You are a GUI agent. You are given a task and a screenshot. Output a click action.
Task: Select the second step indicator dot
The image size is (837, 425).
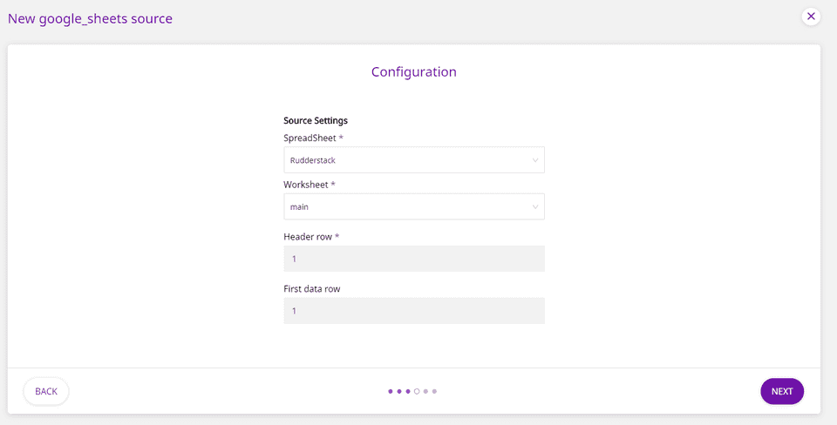(399, 391)
